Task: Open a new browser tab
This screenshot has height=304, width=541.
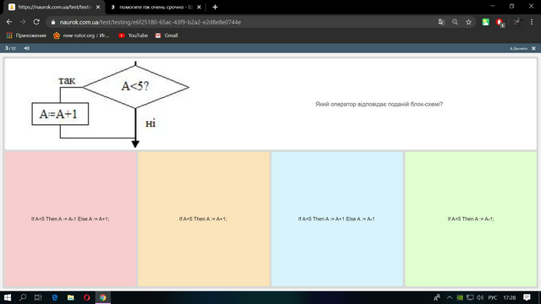Action: 215,8
